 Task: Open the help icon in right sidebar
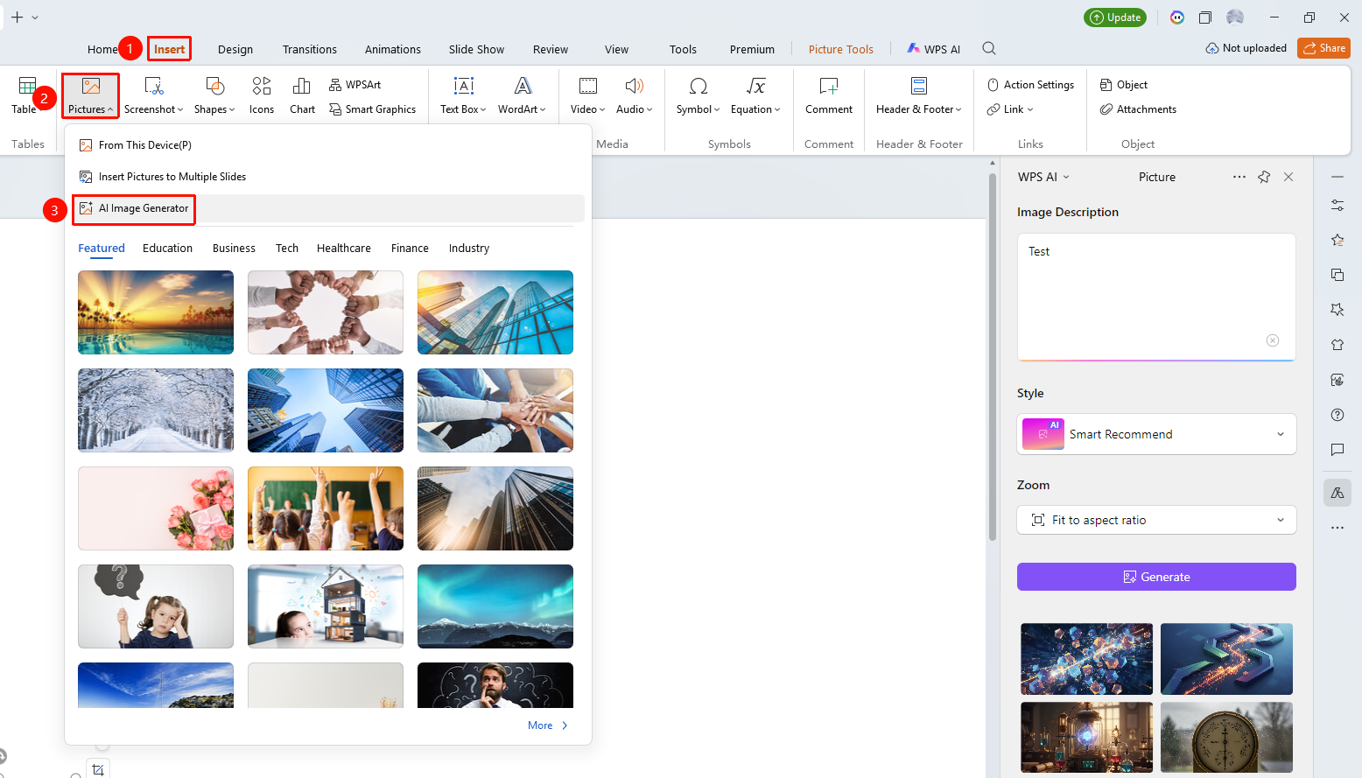click(1337, 415)
